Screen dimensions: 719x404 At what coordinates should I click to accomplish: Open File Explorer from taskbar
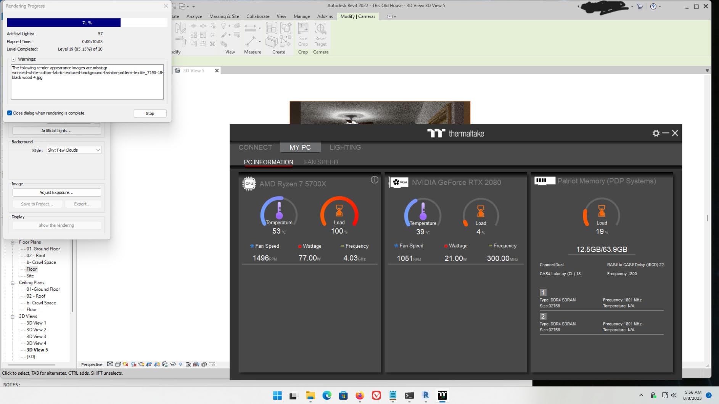310,396
